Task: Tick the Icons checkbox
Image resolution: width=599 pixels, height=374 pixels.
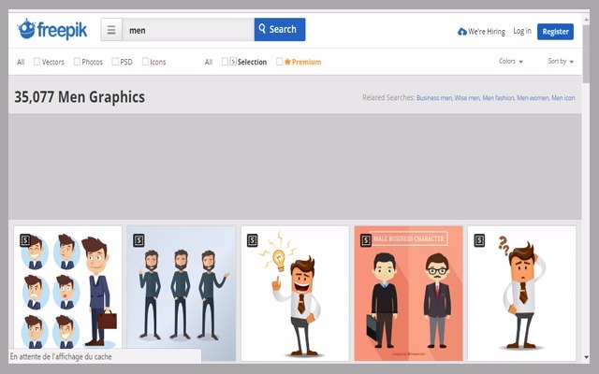Action: (x=145, y=62)
